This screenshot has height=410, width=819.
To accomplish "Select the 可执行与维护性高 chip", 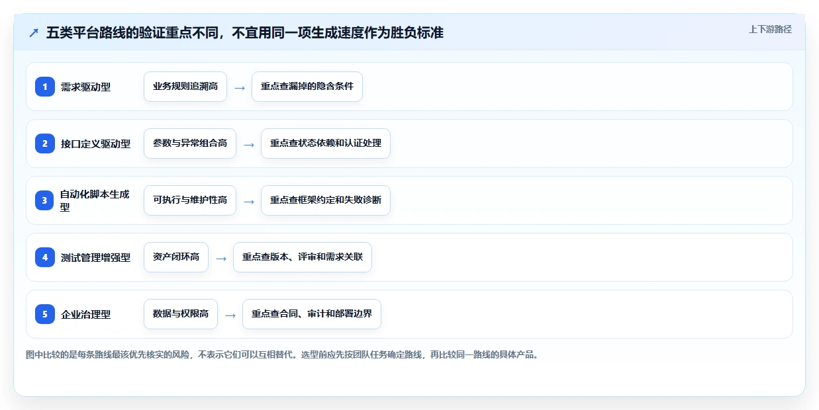I will pyautogui.click(x=190, y=200).
